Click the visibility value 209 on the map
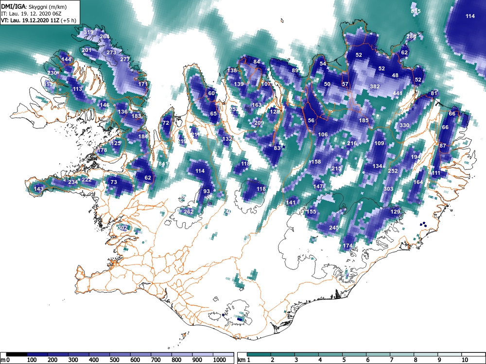486x364 pixels. (259, 123)
